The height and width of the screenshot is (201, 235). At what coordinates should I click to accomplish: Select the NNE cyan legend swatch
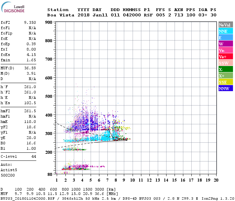(226, 31)
